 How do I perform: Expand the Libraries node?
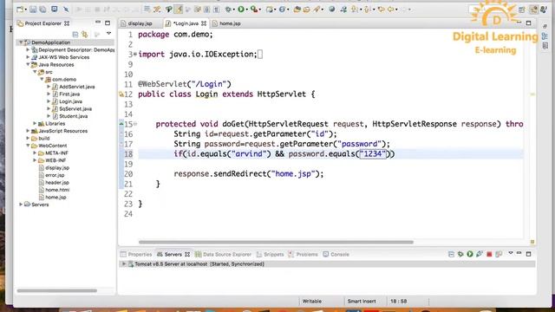tap(35, 123)
